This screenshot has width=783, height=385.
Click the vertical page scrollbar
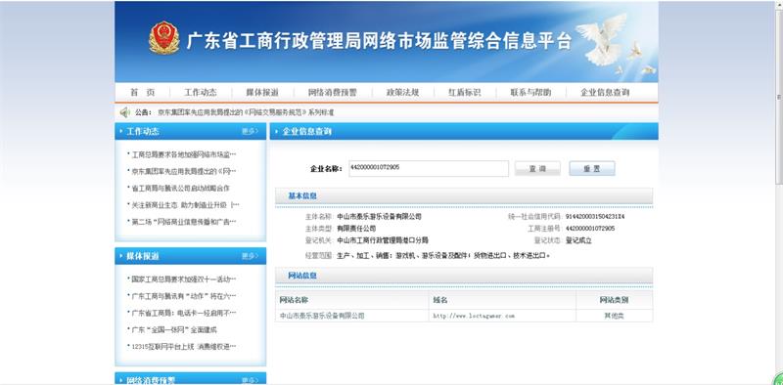(779, 192)
